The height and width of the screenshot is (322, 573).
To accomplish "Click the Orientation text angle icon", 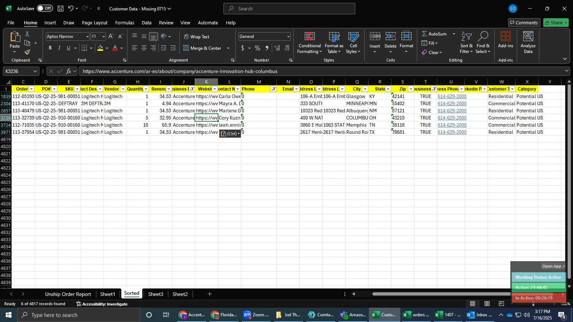I will tap(164, 36).
